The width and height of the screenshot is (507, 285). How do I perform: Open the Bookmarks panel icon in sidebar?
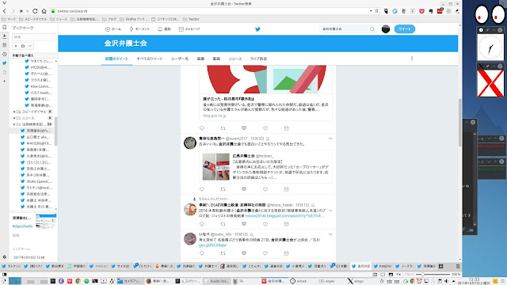[4, 28]
